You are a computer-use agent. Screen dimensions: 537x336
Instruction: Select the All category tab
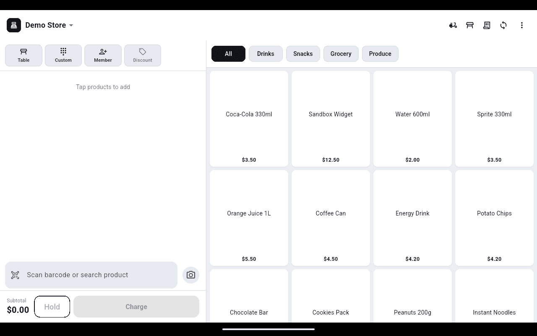pyautogui.click(x=228, y=54)
